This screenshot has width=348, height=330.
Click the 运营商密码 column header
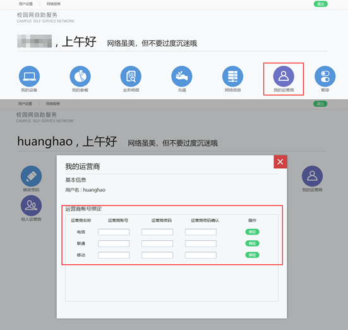[161, 221]
